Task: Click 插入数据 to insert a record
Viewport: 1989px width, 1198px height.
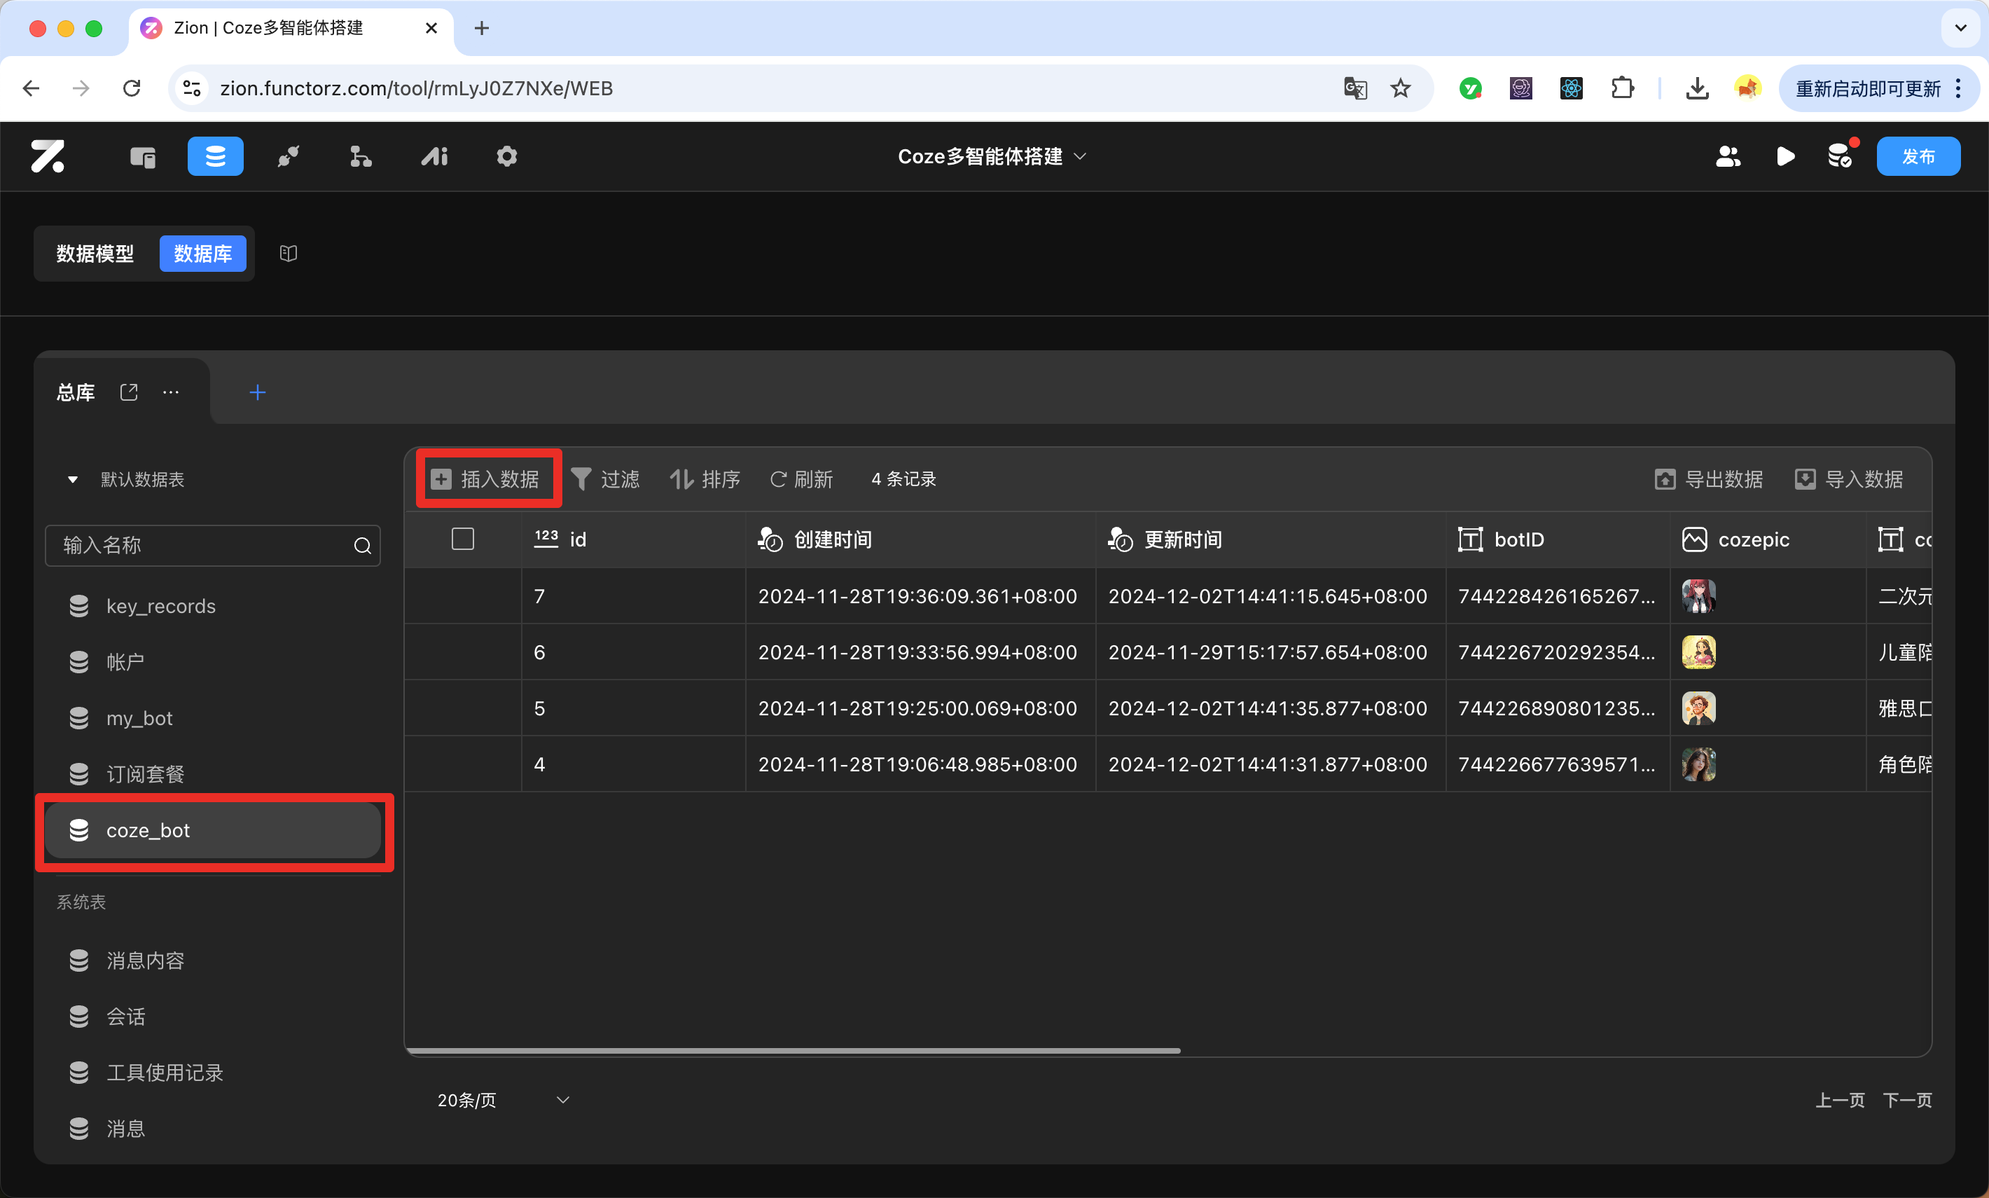Action: click(486, 479)
